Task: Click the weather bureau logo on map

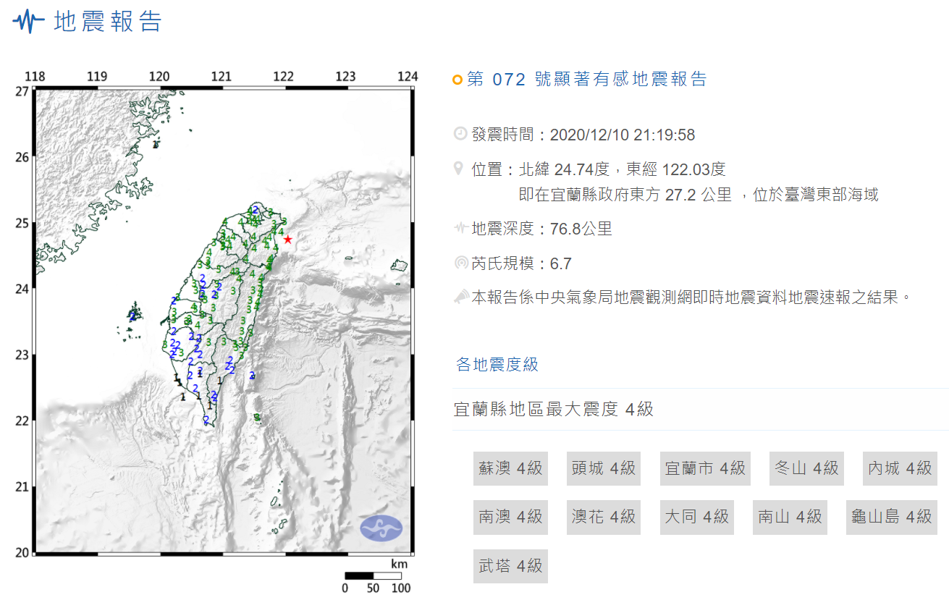Action: [381, 528]
